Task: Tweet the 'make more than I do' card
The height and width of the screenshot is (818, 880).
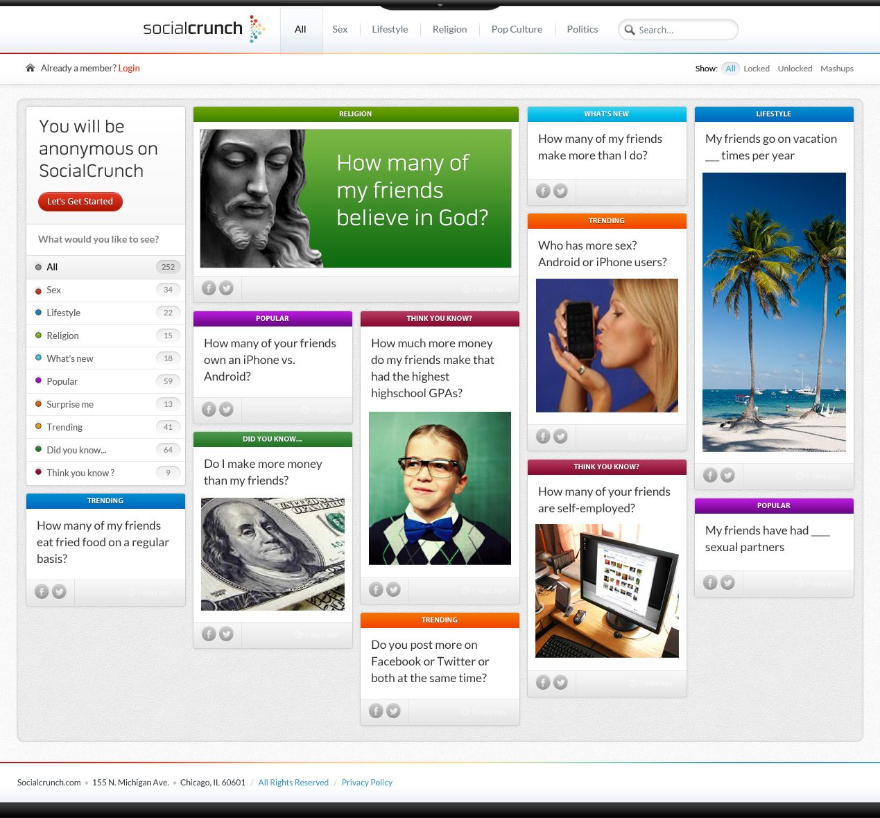Action: pyautogui.click(x=560, y=191)
